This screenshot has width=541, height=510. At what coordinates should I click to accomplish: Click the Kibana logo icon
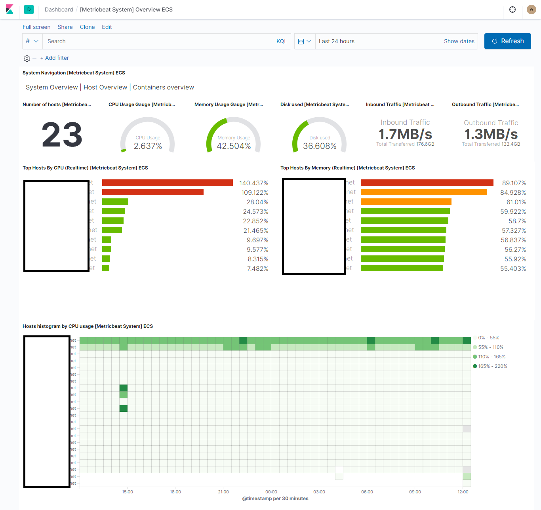(10, 10)
